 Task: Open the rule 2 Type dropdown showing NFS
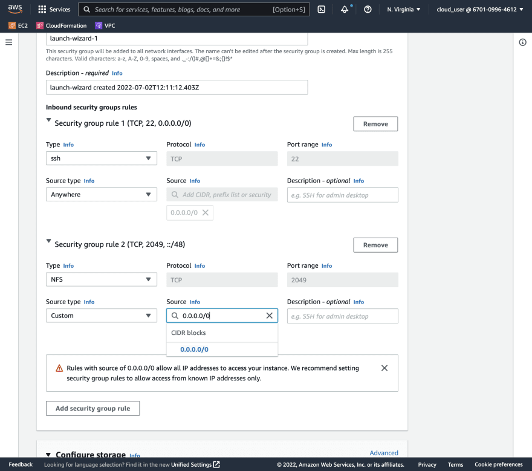(102, 279)
